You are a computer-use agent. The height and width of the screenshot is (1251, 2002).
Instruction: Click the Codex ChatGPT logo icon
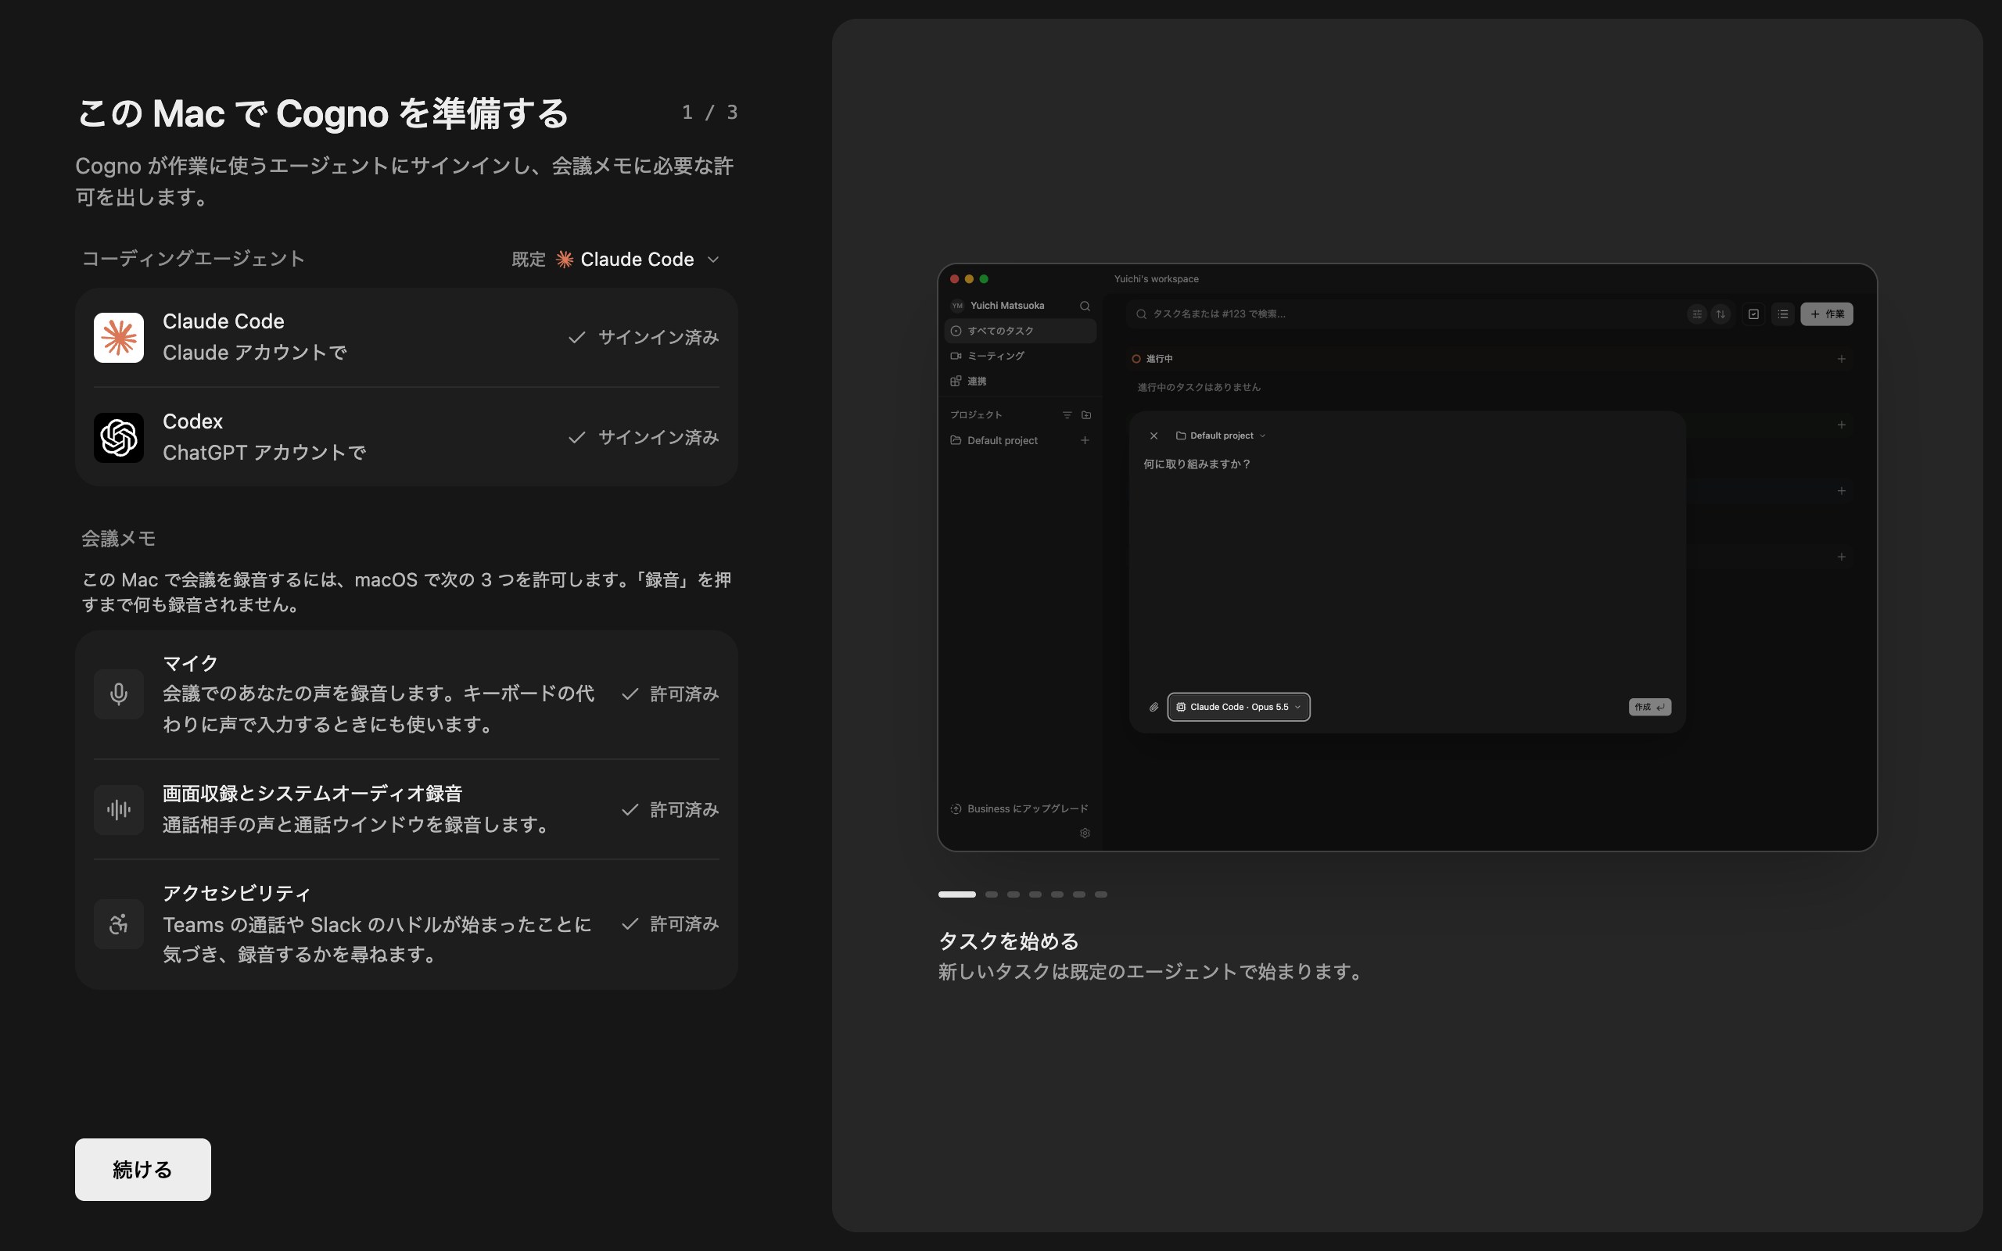pyautogui.click(x=118, y=438)
